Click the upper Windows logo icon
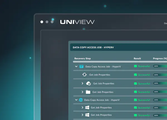The height and width of the screenshot is (120, 167). click(87, 107)
